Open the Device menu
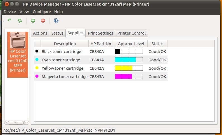This screenshot has height=135, width=222. click(x=10, y=12)
